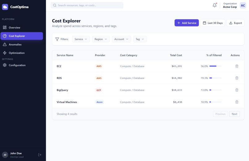This screenshot has height=161, width=249.
Task: Click the Anomalies warning triangle icon
Action: (x=5, y=44)
